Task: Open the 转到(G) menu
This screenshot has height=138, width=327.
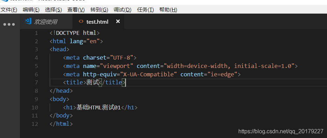Action: tap(99, 10)
